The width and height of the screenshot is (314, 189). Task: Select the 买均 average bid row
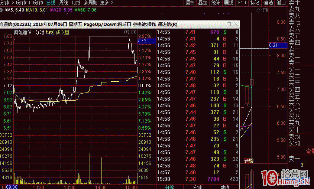click(294, 143)
